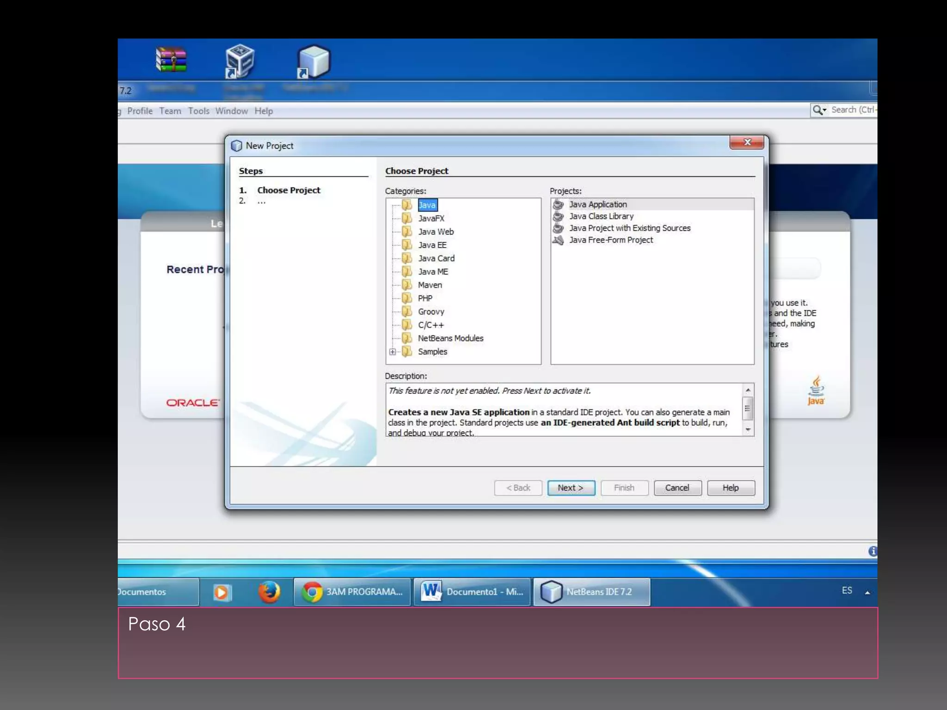Screen dimensions: 947x710
Task: Click the Search (Ctrl+I) input field
Action: click(853, 110)
